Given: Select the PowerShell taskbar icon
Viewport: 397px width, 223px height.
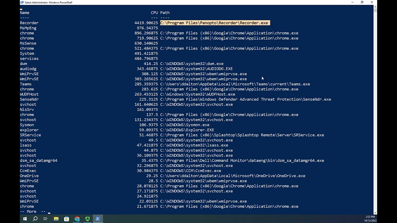Looking at the screenshot, I should point(98,219).
